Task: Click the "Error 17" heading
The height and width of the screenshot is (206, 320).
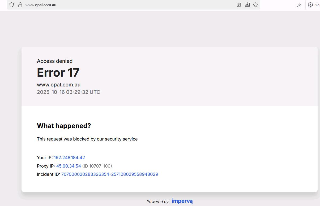Action: pyautogui.click(x=58, y=73)
